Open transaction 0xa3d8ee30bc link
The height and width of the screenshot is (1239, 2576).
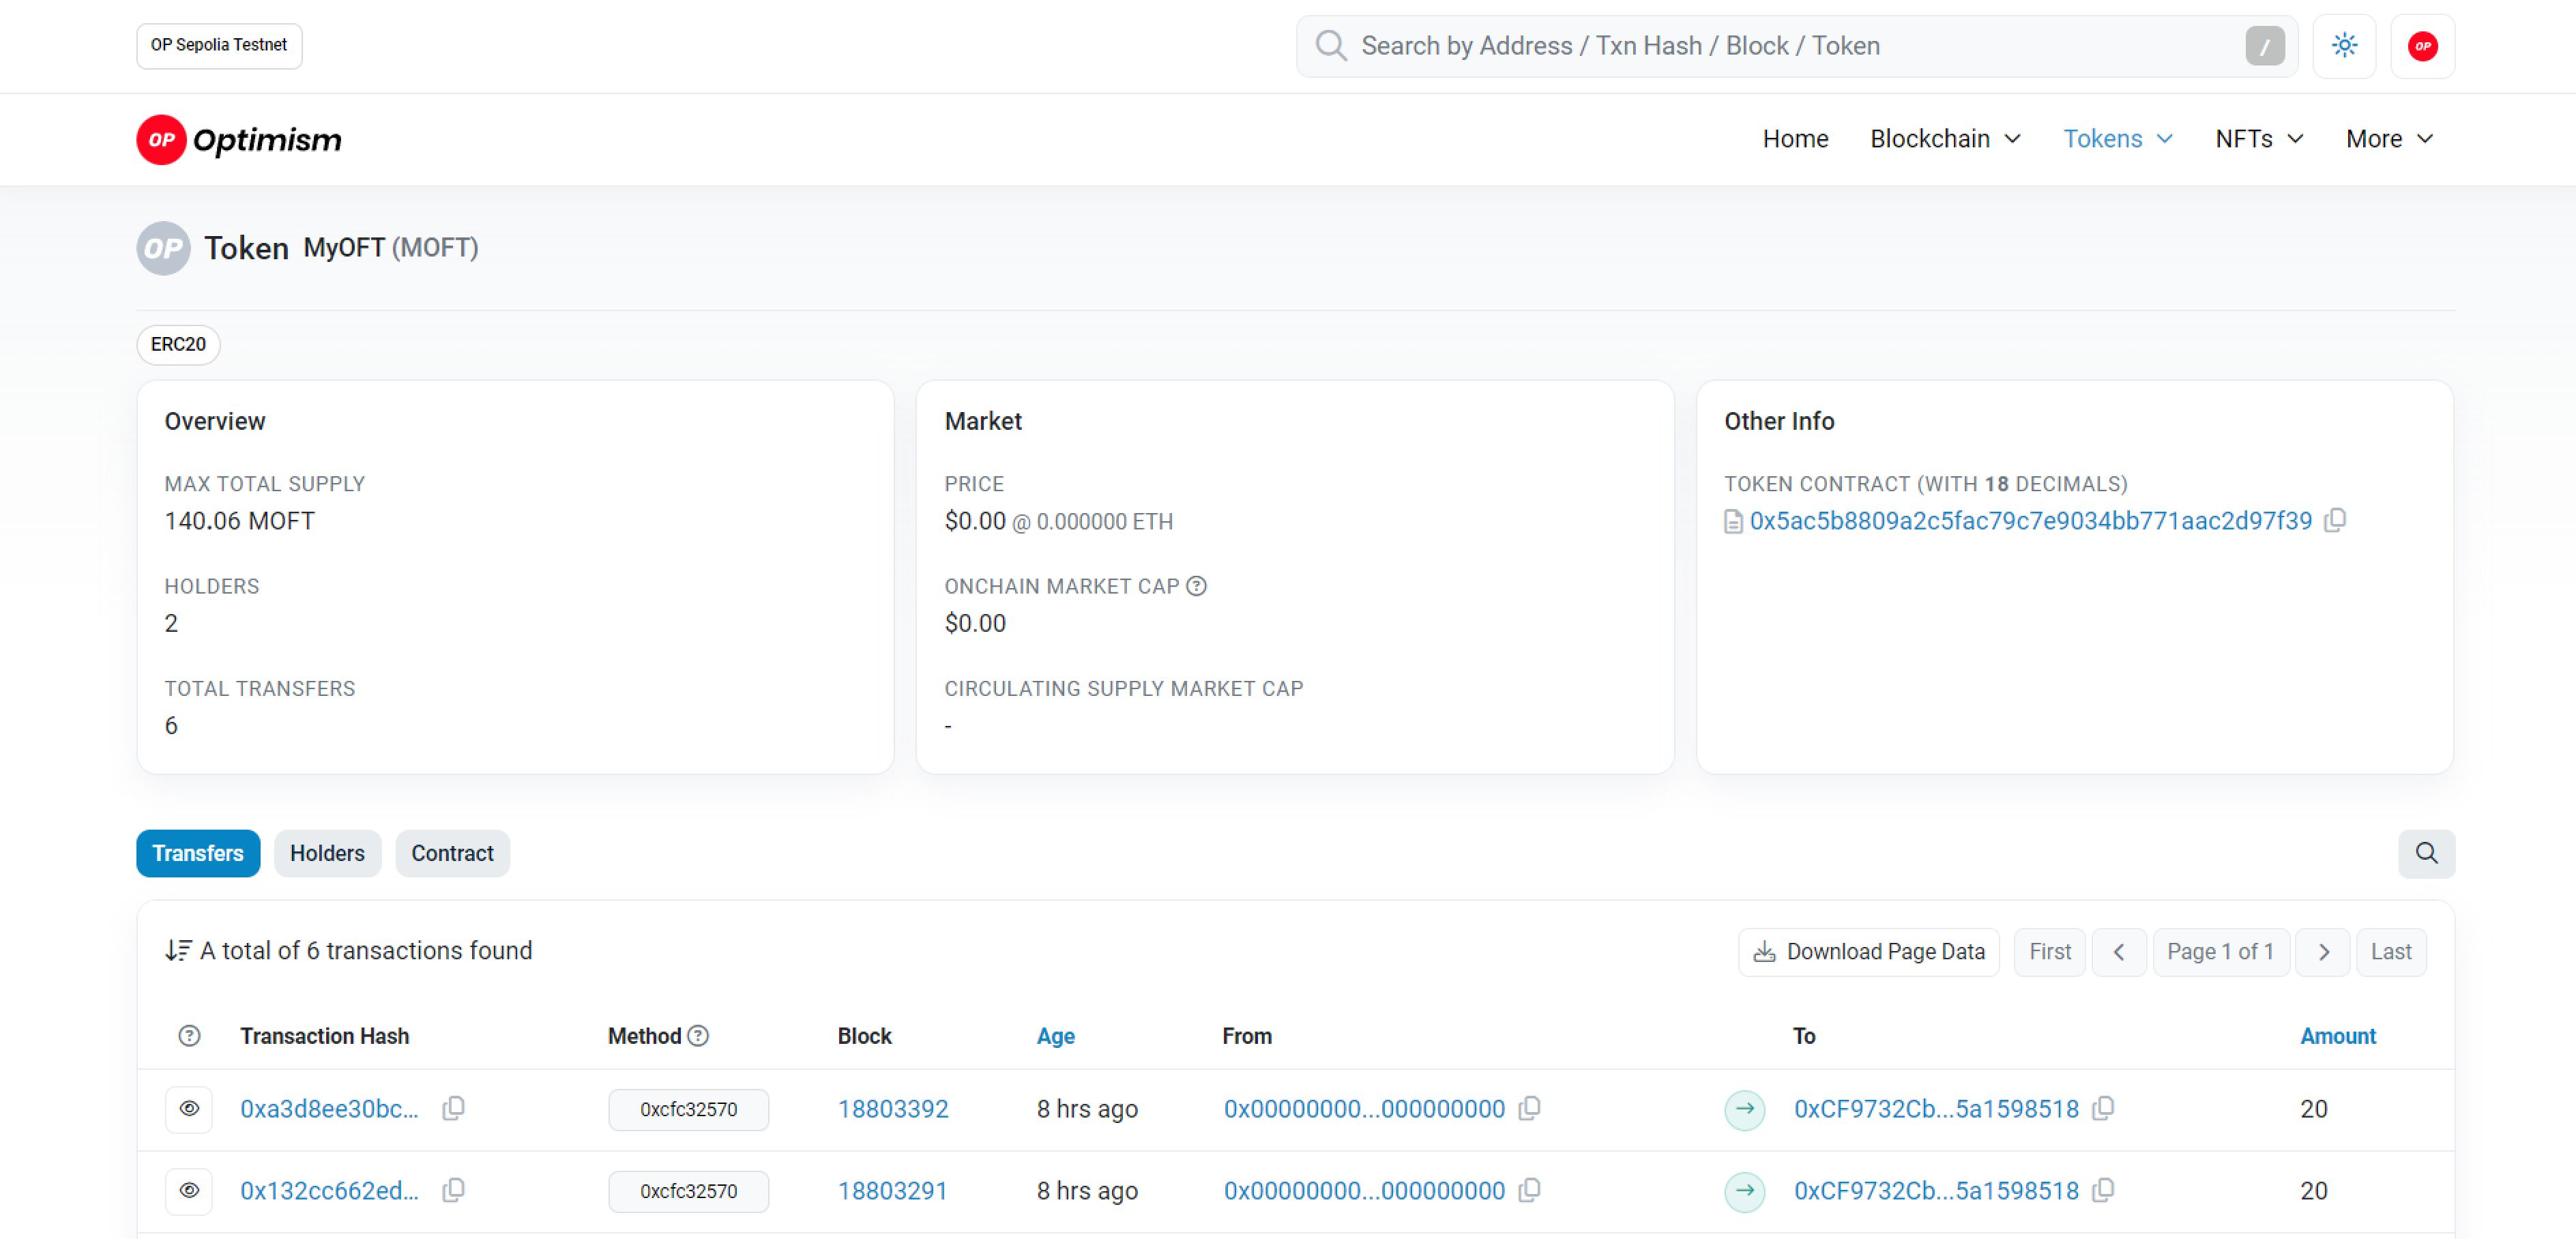tap(329, 1109)
